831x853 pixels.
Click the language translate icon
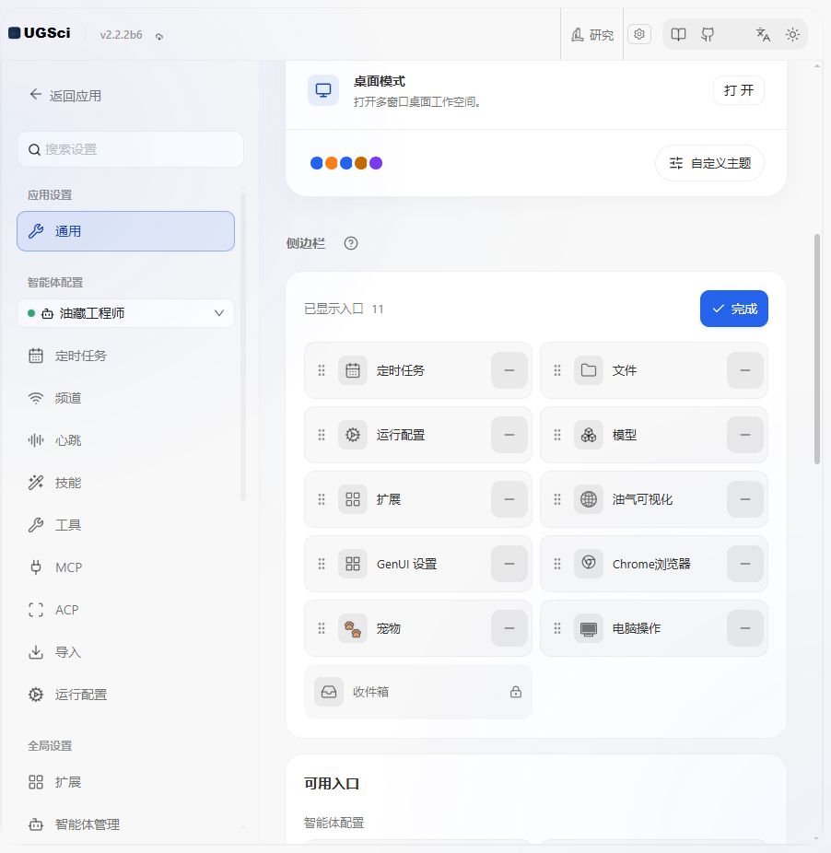pos(763,35)
